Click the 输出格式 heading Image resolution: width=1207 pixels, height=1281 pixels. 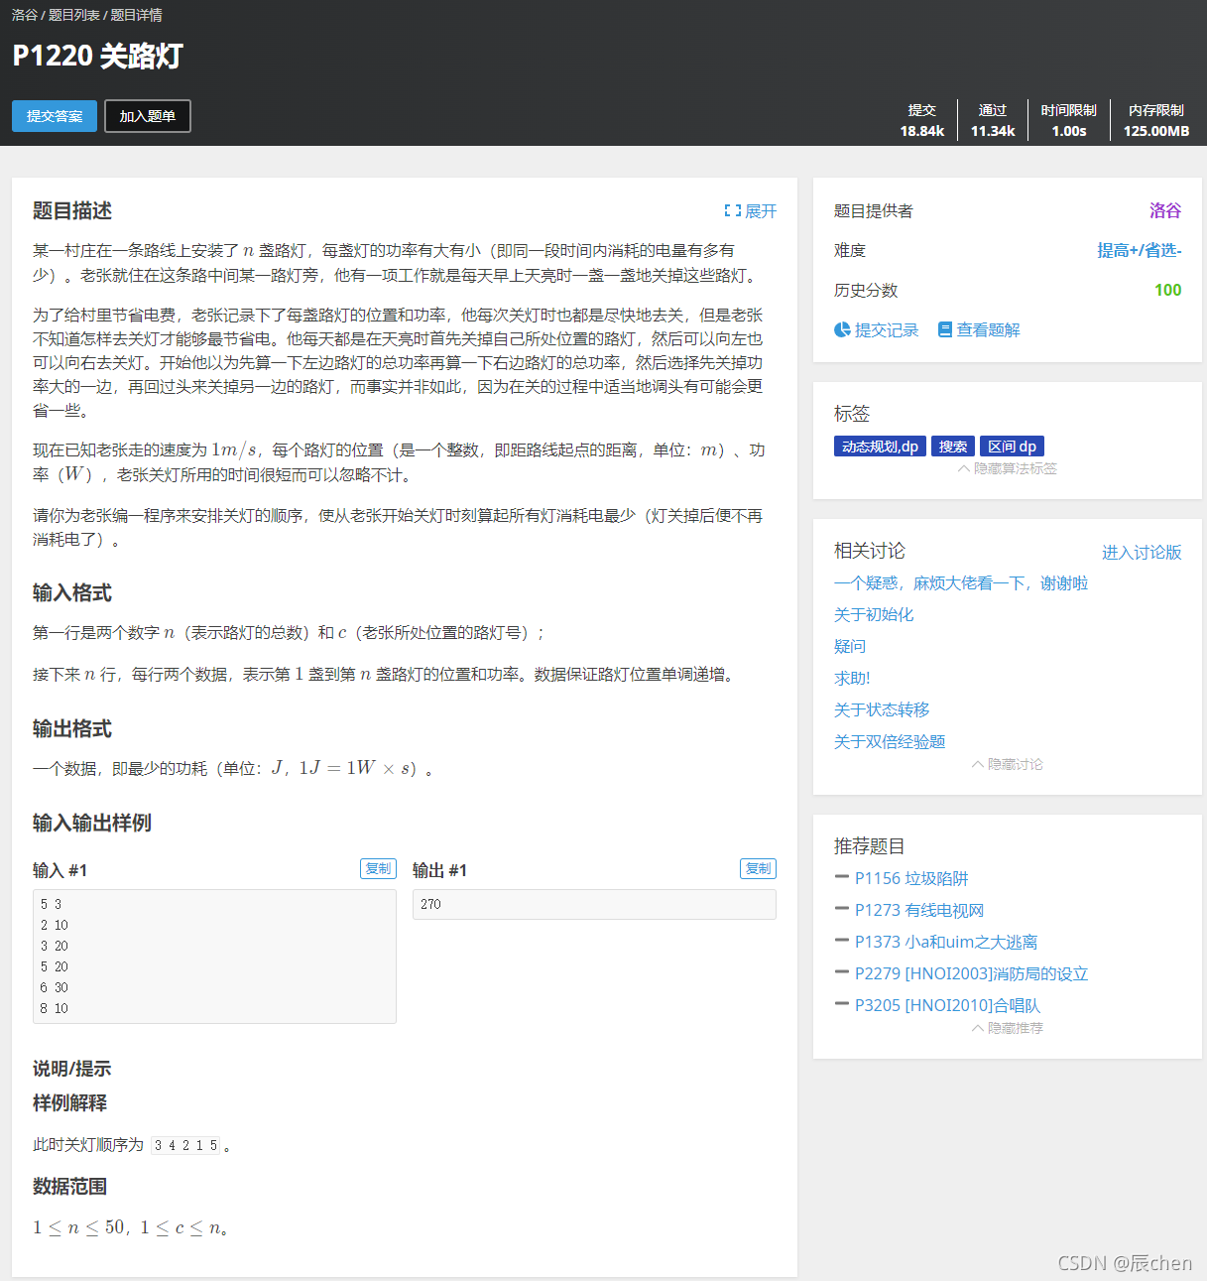[72, 728]
